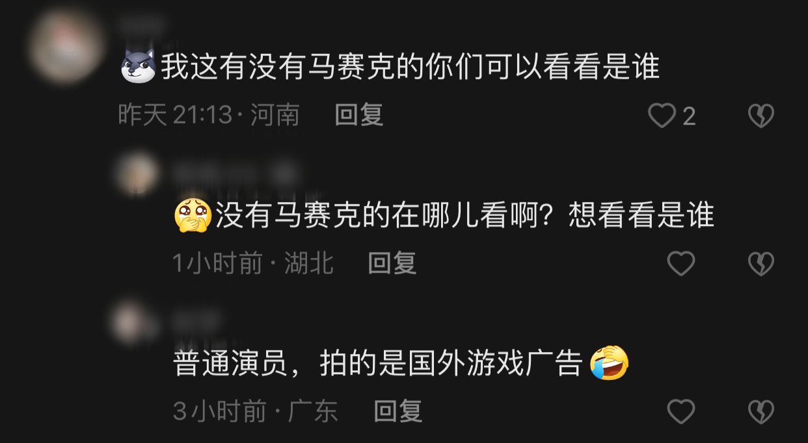The height and width of the screenshot is (443, 808).
Task: Select reply text 普通演员，拍的是国外游戏广告
Action: click(377, 364)
